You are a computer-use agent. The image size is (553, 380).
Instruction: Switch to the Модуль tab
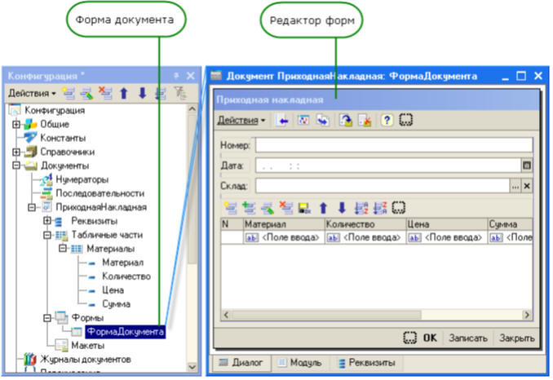[300, 362]
